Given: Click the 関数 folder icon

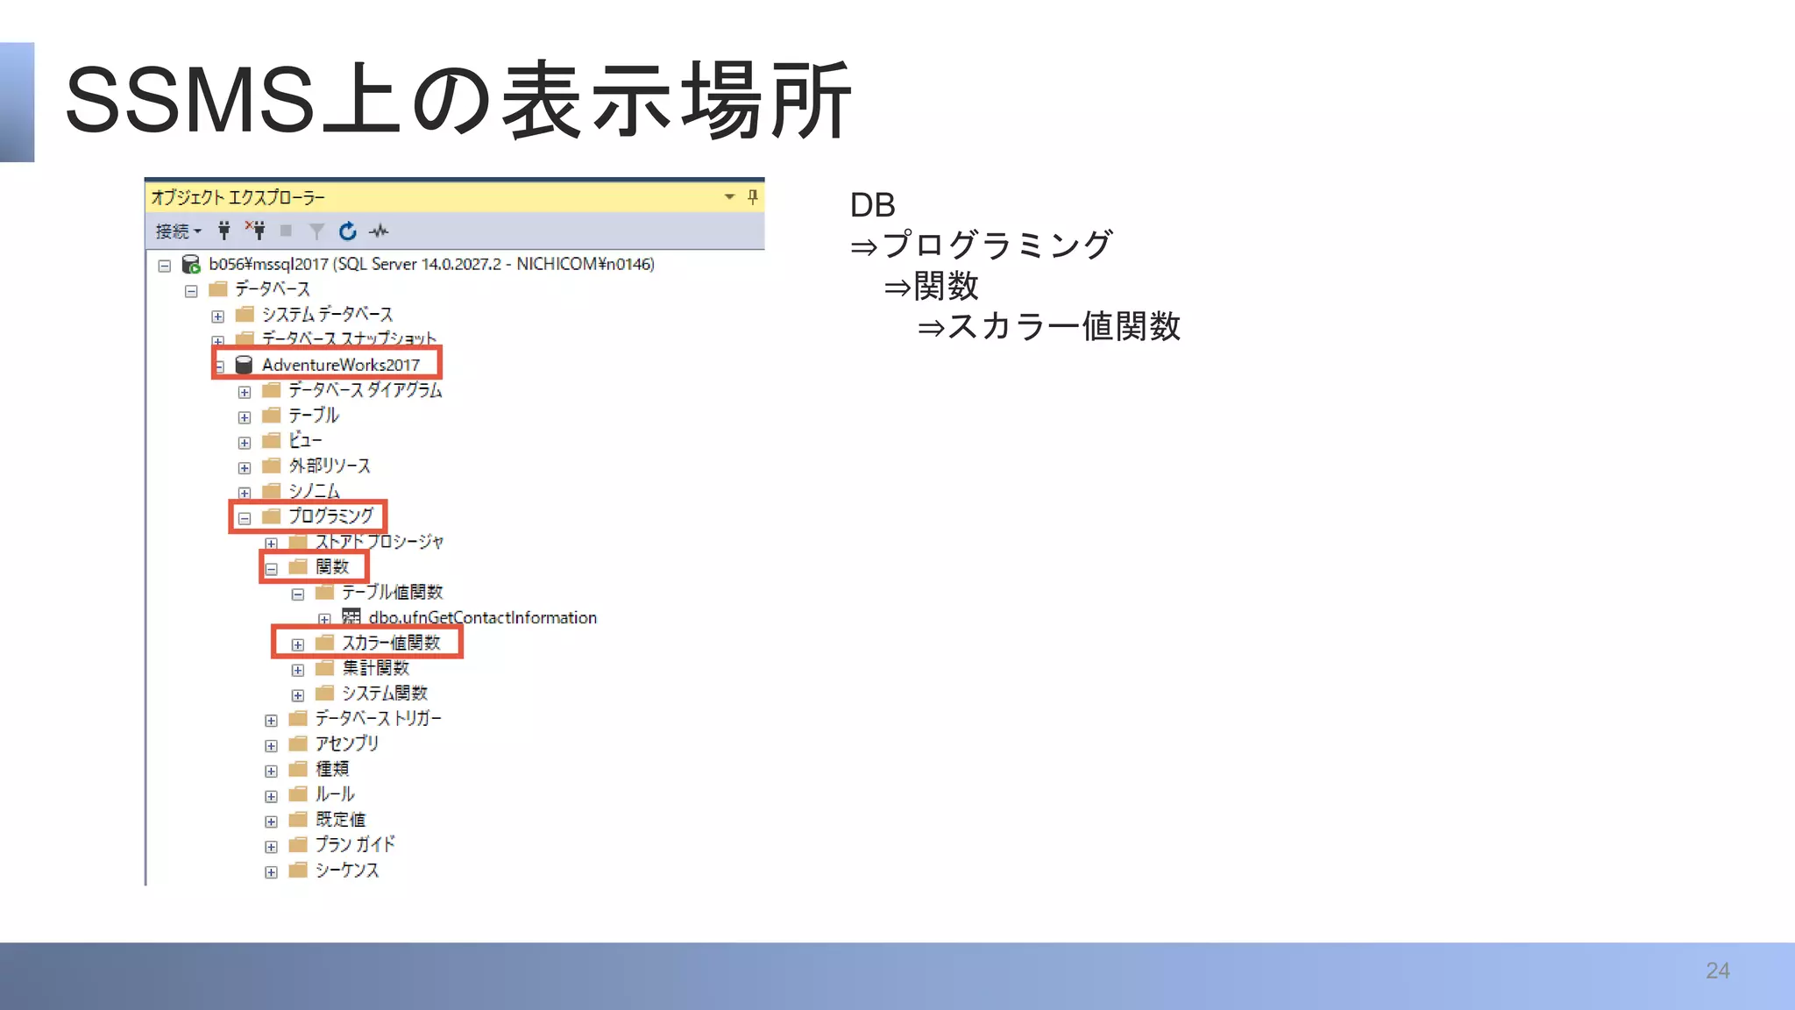Looking at the screenshot, I should coord(298,566).
